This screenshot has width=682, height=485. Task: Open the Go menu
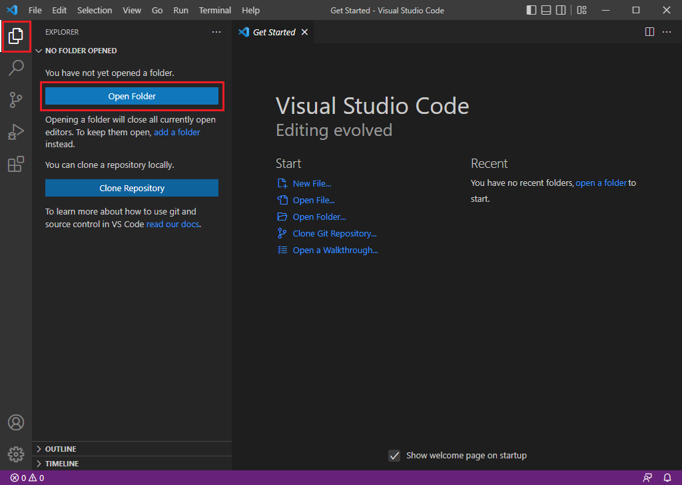tap(157, 10)
